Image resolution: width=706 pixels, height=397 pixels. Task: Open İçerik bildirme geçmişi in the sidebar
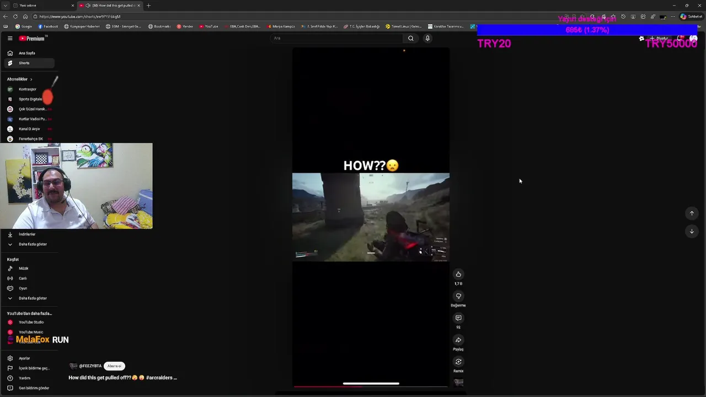[x=30, y=368]
